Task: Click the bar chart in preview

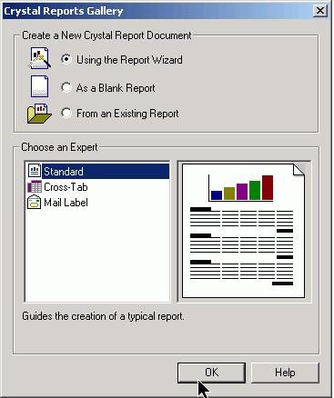Action: 241,188
